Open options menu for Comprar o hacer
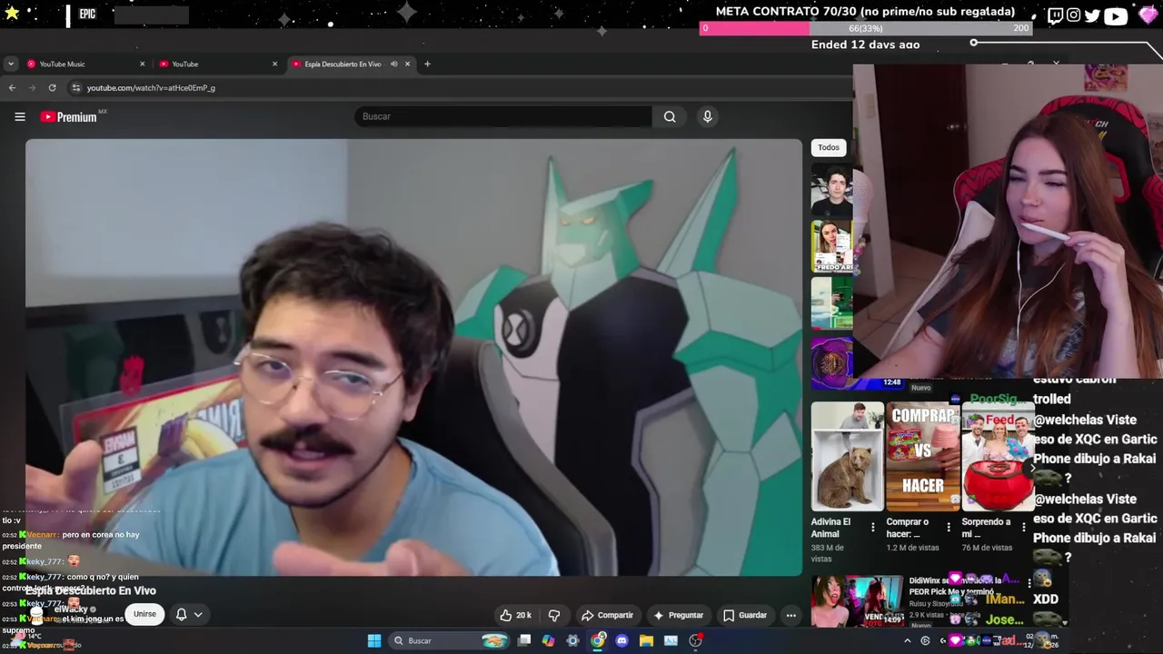1163x654 pixels. 949,527
